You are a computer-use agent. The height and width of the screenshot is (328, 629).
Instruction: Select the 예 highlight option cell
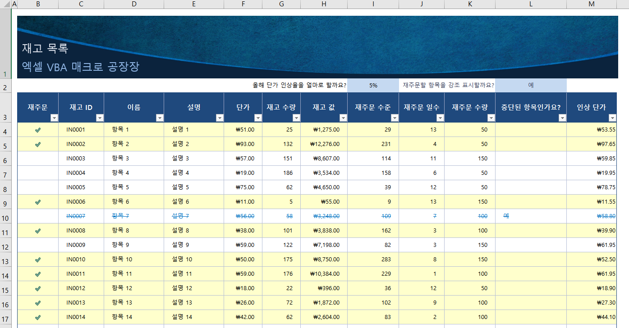[x=531, y=85]
